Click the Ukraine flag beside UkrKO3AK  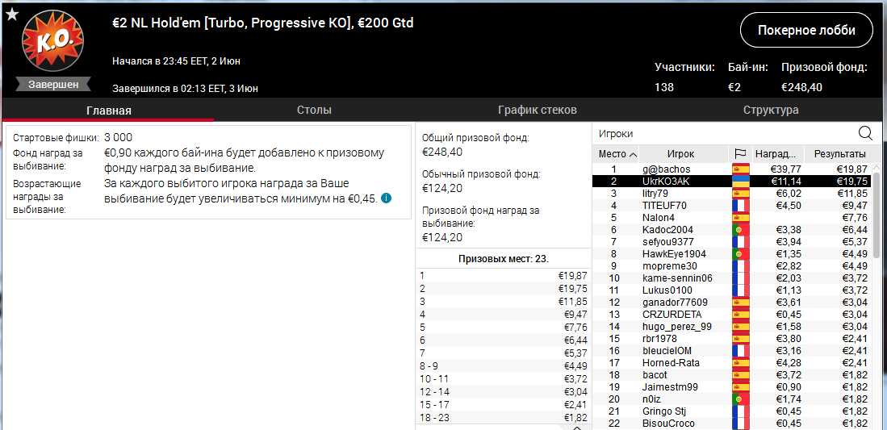pos(740,181)
